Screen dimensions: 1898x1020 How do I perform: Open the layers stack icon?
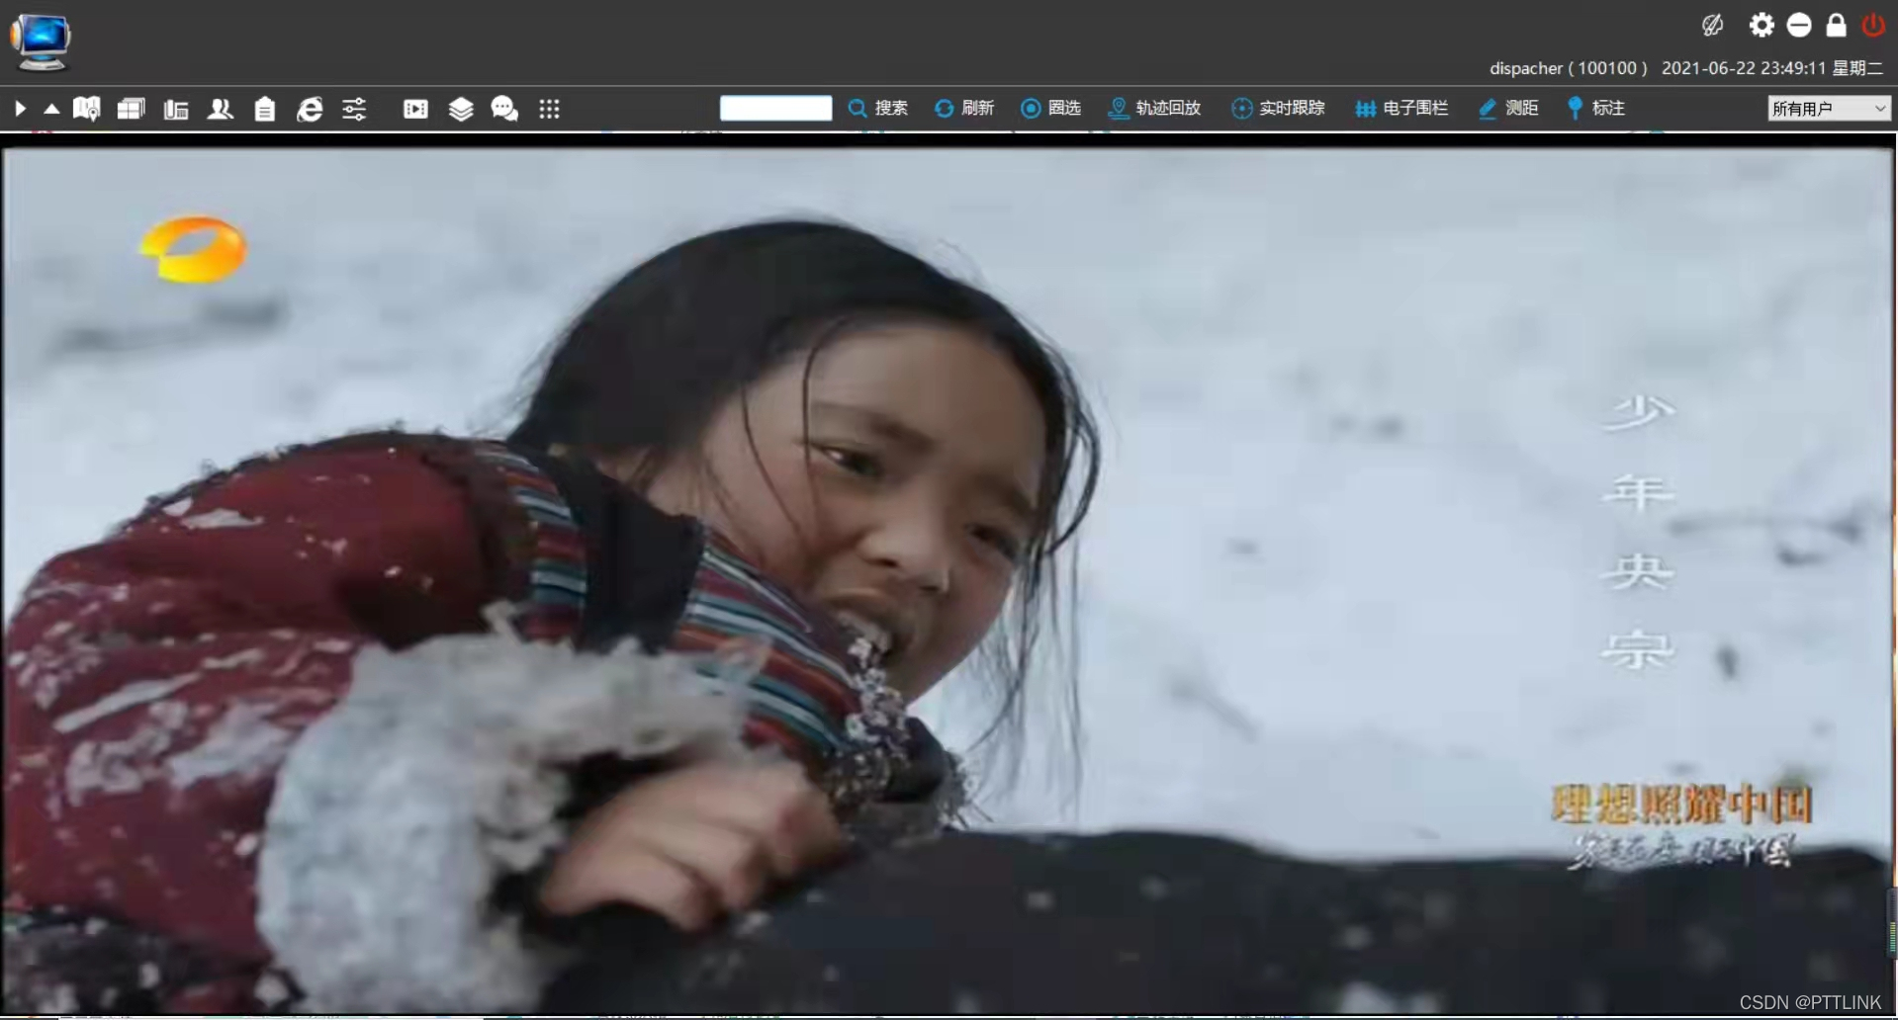[461, 109]
